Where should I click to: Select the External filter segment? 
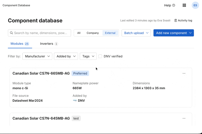[110, 33]
